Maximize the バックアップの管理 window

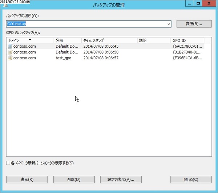[x=198, y=4]
